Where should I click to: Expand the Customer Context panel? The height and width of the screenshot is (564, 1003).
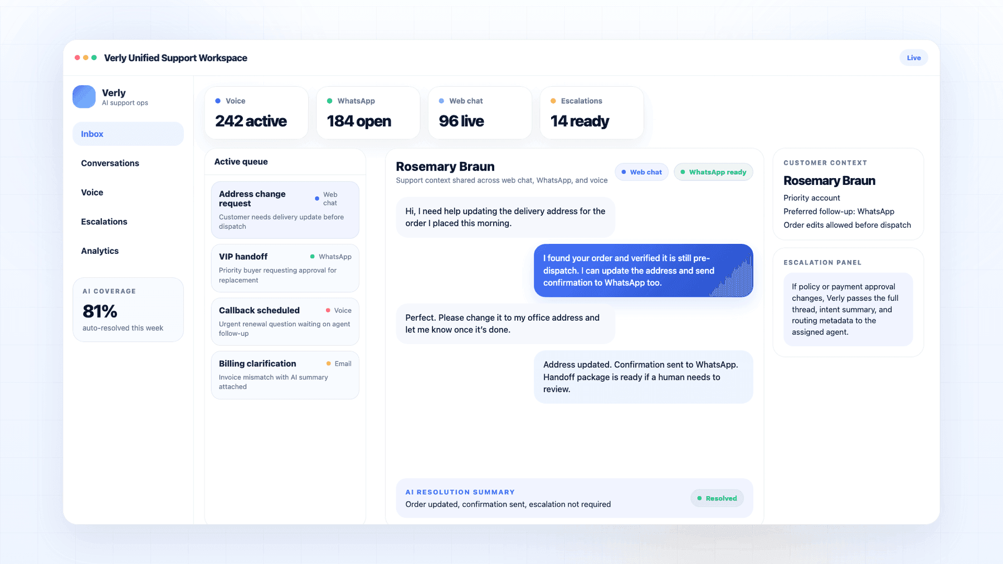click(825, 163)
